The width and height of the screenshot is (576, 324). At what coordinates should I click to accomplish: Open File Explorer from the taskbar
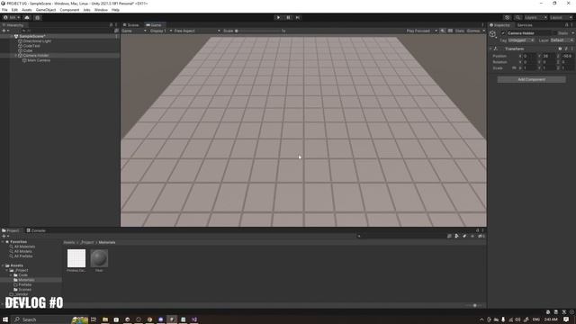point(105,319)
